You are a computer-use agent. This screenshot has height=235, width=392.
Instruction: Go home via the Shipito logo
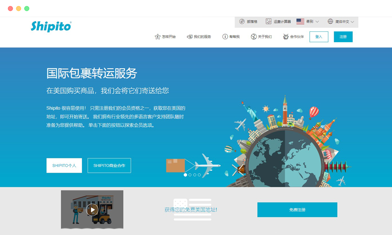(51, 26)
